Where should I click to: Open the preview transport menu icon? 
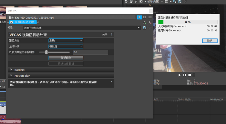pyautogui.click(x=194, y=75)
